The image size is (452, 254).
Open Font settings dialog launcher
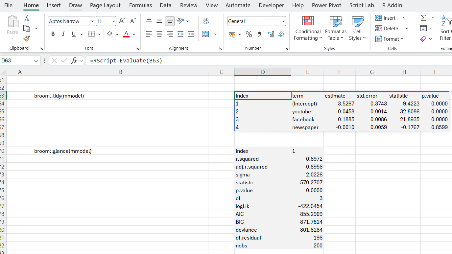pyautogui.click(x=137, y=48)
